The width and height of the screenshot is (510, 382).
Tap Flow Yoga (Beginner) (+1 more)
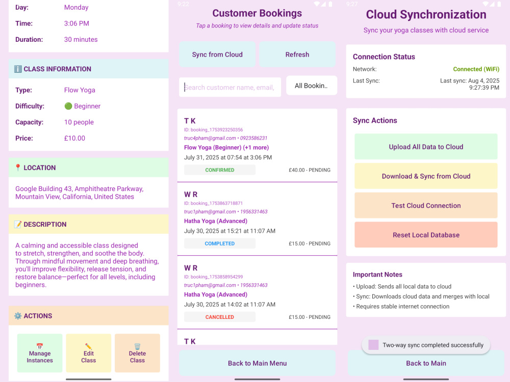pyautogui.click(x=226, y=148)
